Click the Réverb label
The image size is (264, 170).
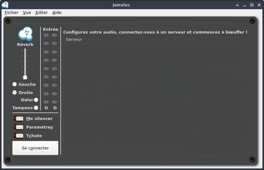point(25,44)
